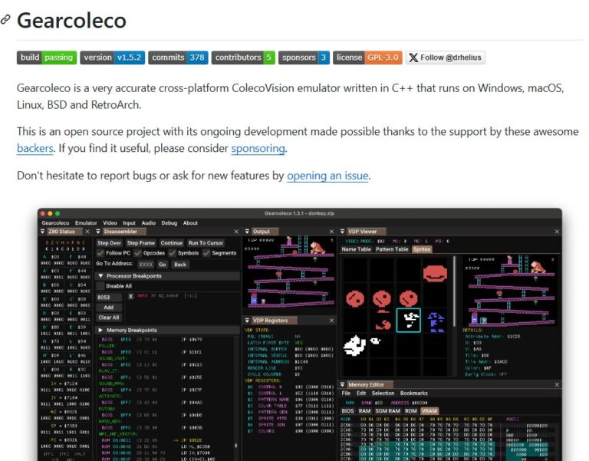Switch to the BIOS memory tab

point(347,411)
